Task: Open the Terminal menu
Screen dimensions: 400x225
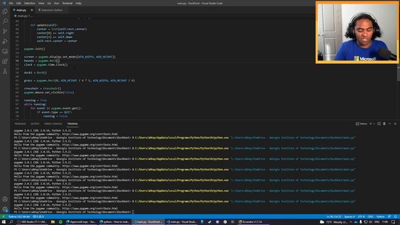Action: click(67, 3)
